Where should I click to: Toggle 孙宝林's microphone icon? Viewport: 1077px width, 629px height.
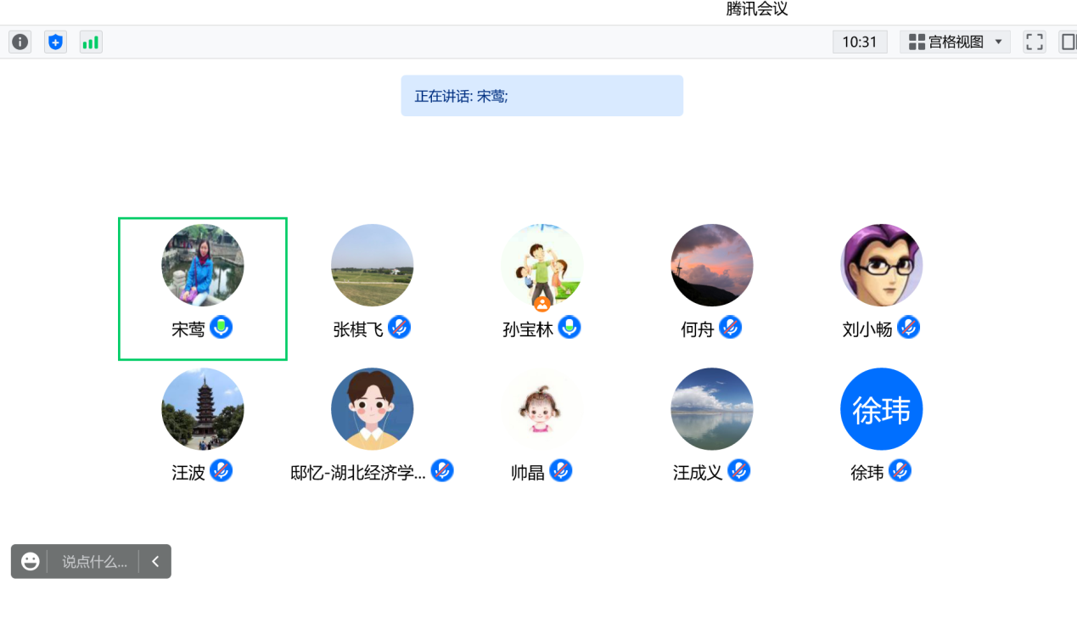point(569,327)
